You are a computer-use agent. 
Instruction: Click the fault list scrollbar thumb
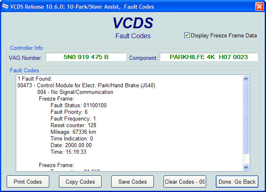pos(246,118)
